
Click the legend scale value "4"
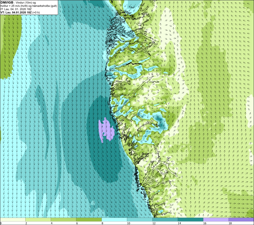pyautogui.click(x=52, y=223)
